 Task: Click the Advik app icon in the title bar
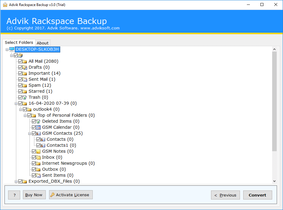click(5, 5)
